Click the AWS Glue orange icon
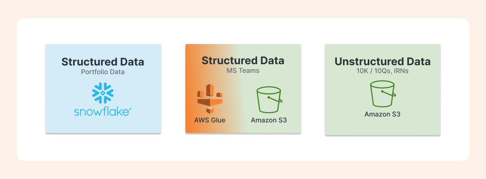 pyautogui.click(x=210, y=99)
